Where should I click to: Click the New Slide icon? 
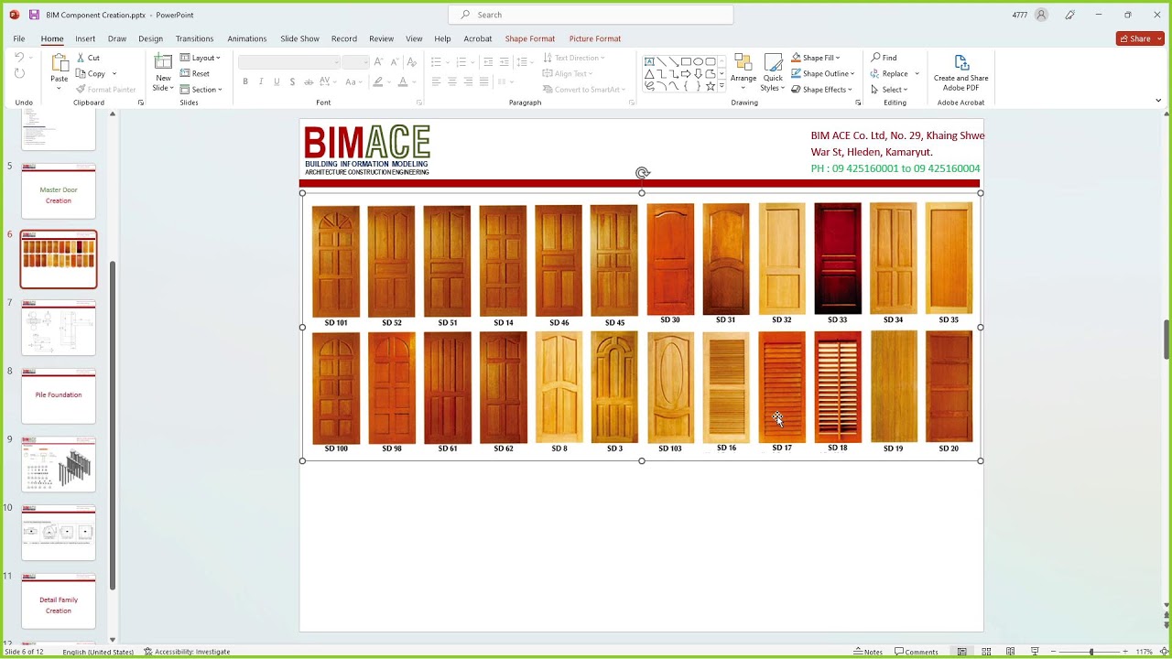coord(163,62)
